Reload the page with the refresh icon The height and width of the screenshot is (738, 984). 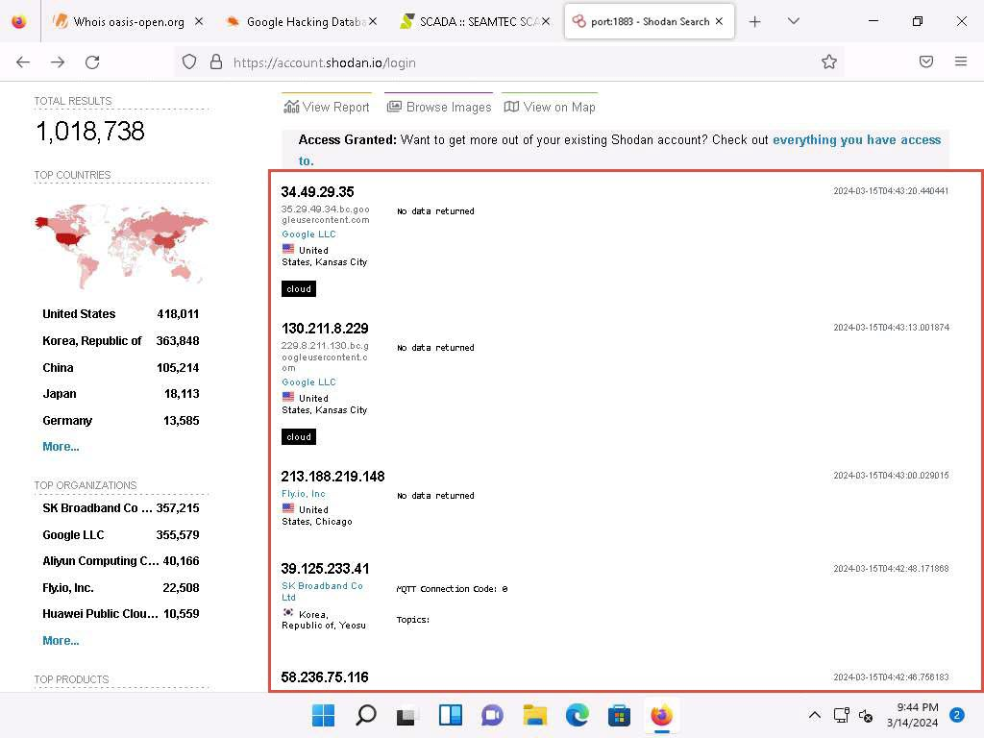pos(92,62)
